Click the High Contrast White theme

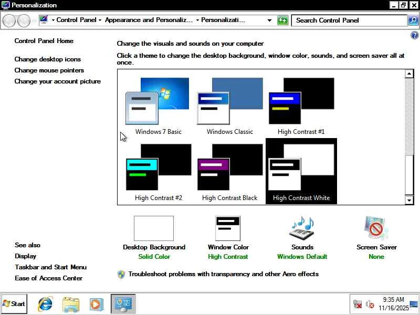tap(301, 172)
